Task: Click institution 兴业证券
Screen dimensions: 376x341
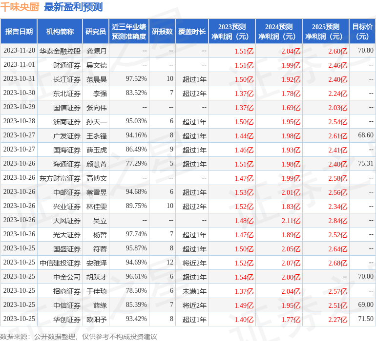Action: tap(67, 206)
